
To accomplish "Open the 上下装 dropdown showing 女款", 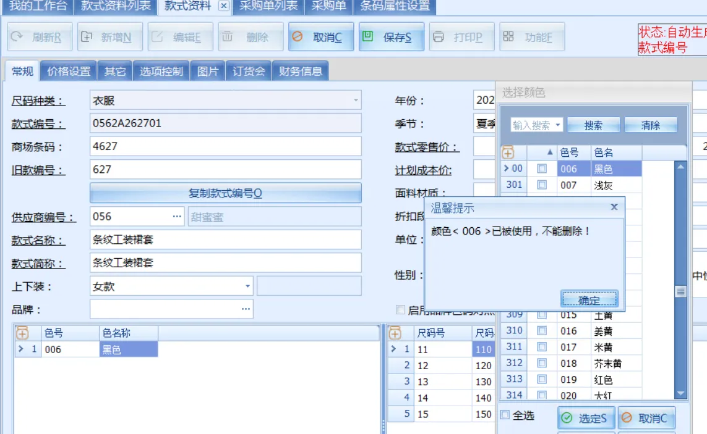I will [x=247, y=286].
